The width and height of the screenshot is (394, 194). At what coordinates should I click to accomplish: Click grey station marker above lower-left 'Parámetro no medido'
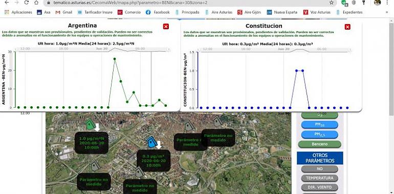coord(95,166)
